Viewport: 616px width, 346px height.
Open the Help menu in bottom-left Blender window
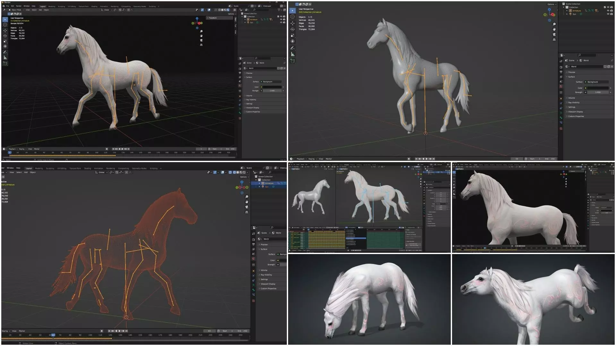coord(18,168)
